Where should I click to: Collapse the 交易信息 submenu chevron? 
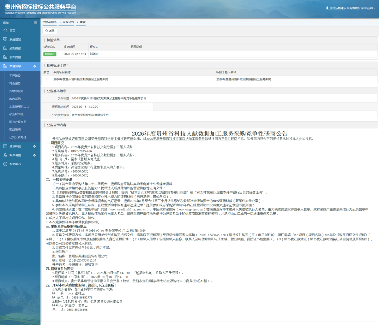[x=35, y=67]
